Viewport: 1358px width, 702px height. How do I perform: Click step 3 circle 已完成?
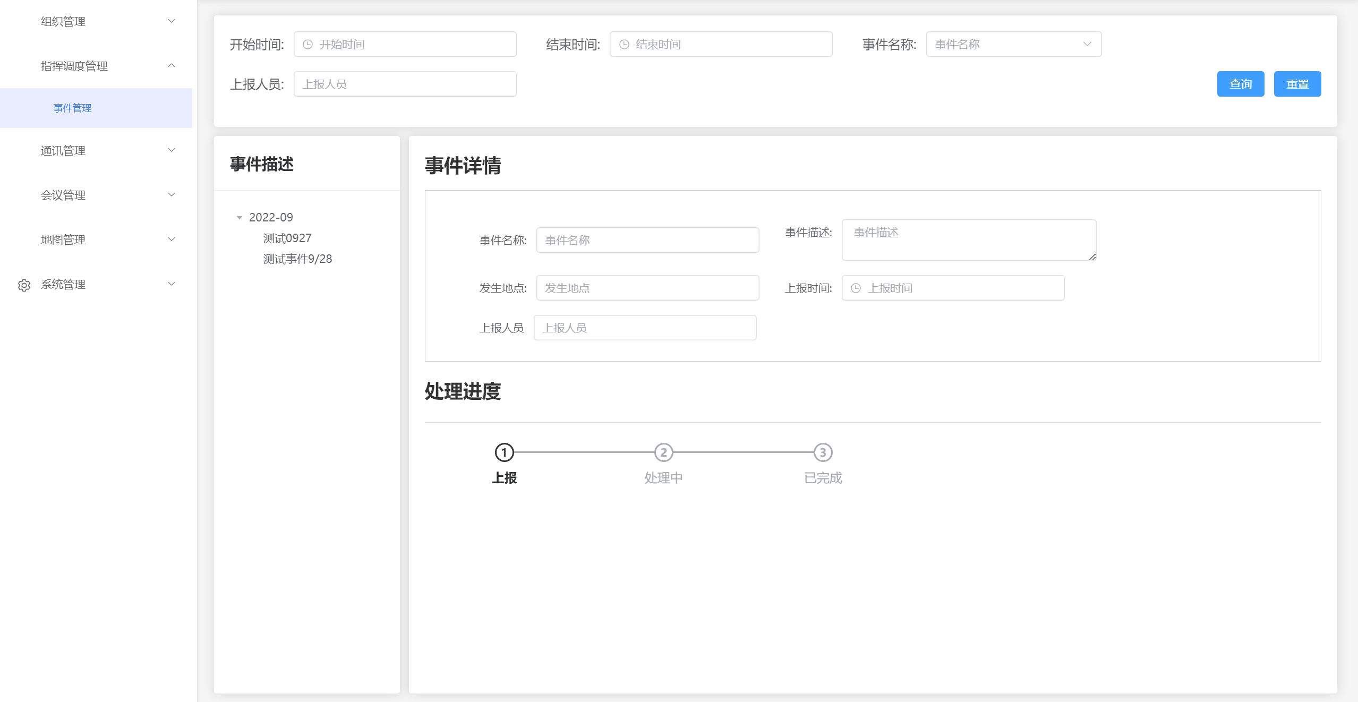[x=823, y=452]
